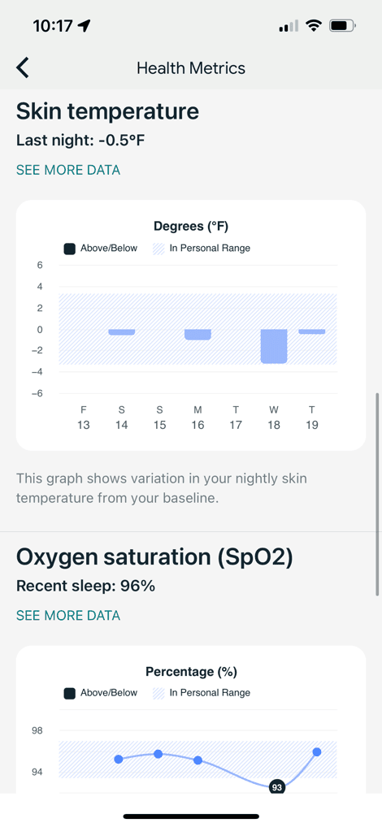This screenshot has width=382, height=827.
Task: Select the Wednesday 18 temperature bar
Action: (274, 346)
